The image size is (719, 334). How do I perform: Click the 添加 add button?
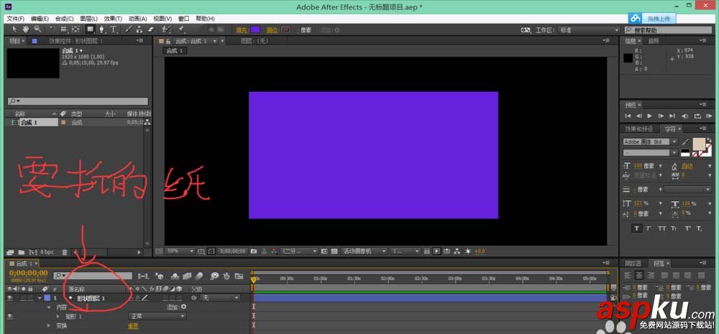point(177,307)
